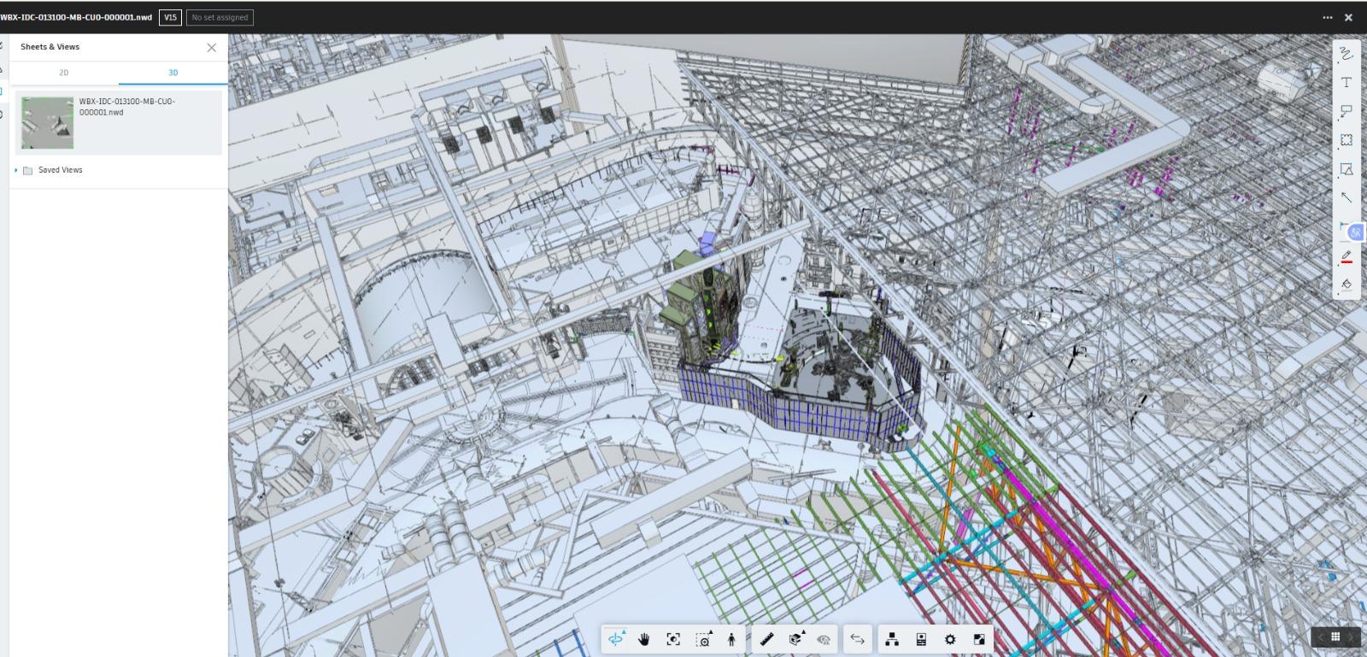
Task: Click the No set assigned label
Action: pos(220,17)
